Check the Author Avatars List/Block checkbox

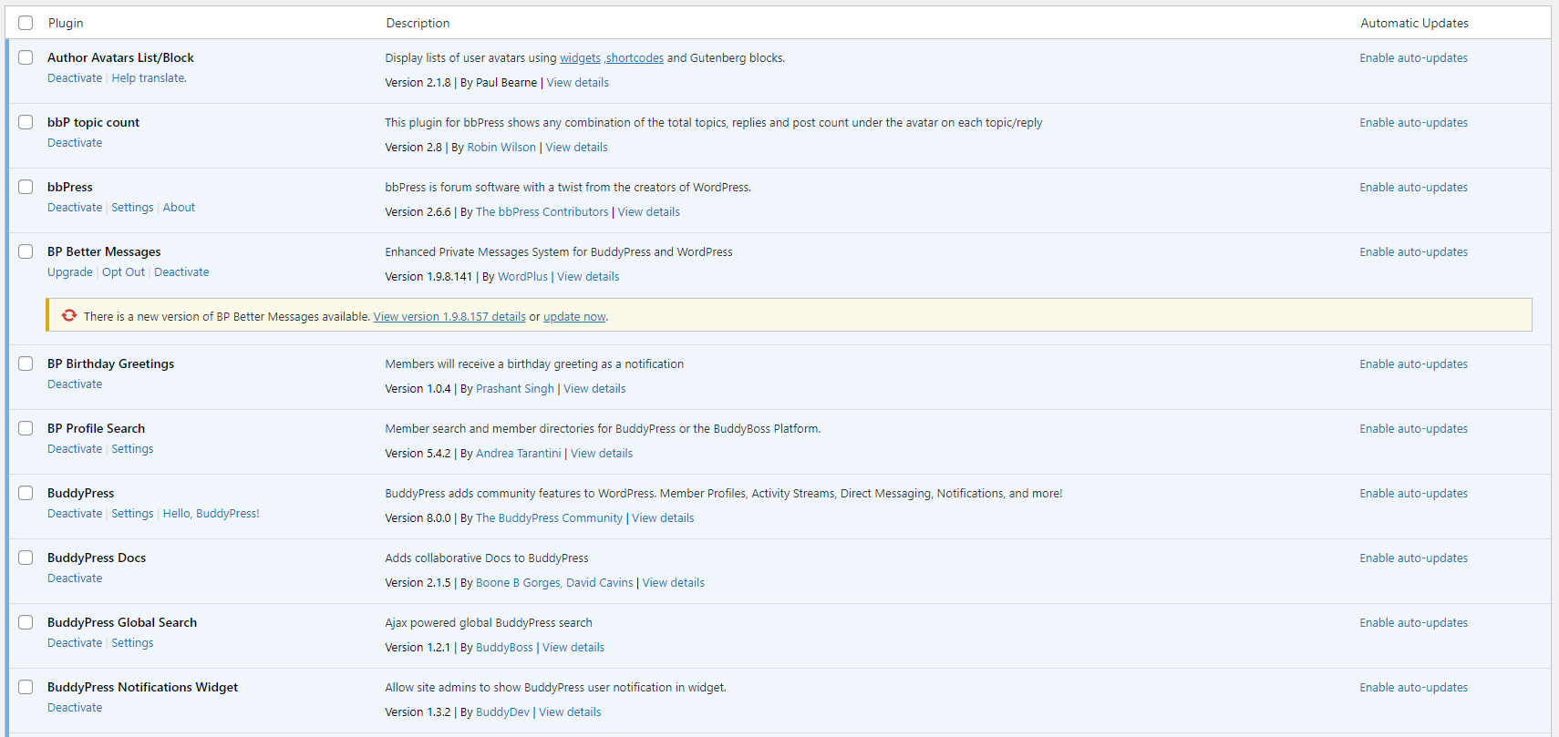(26, 57)
